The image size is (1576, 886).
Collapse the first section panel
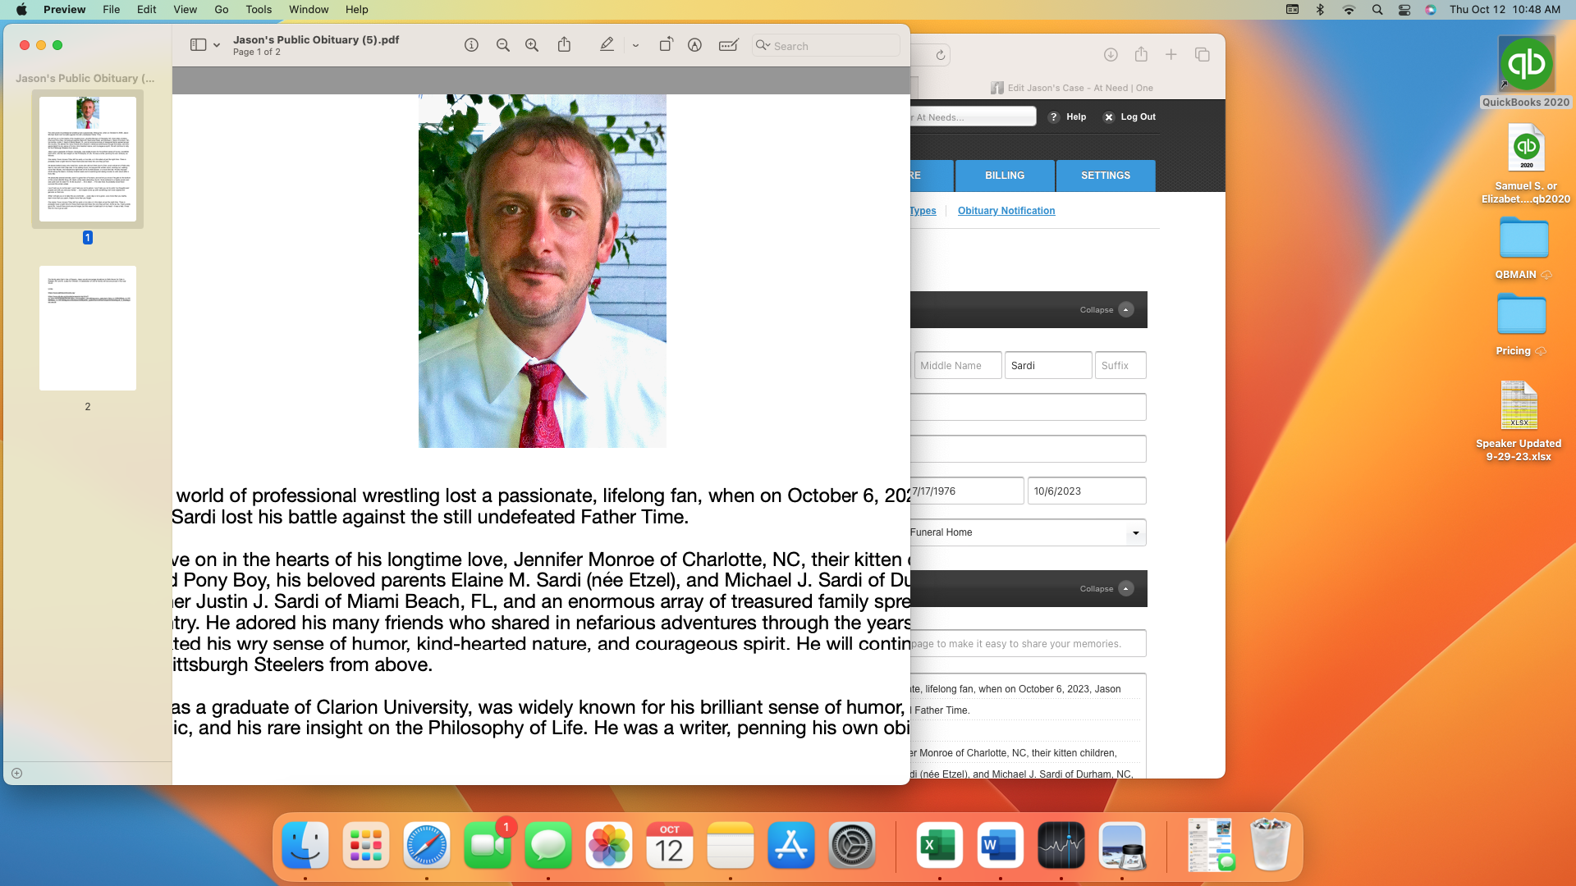(x=1126, y=310)
